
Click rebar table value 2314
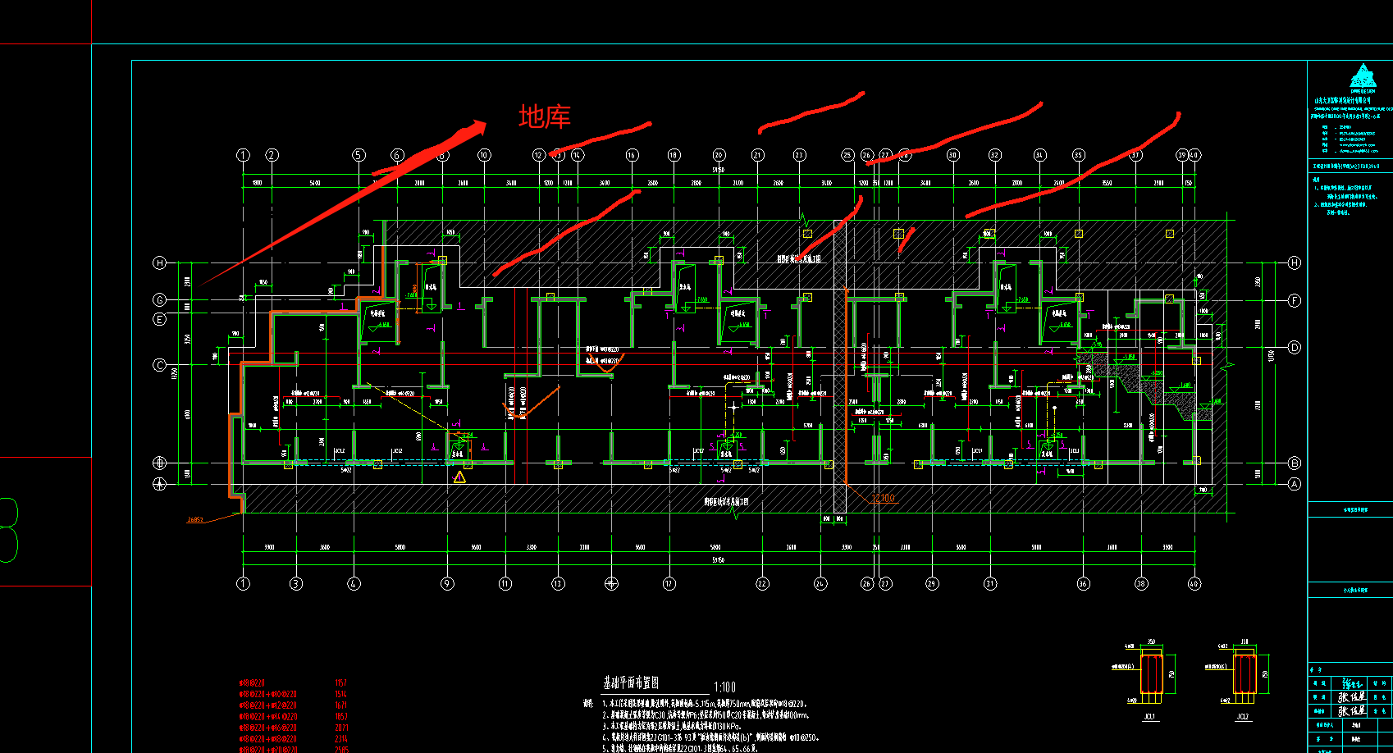point(341,739)
